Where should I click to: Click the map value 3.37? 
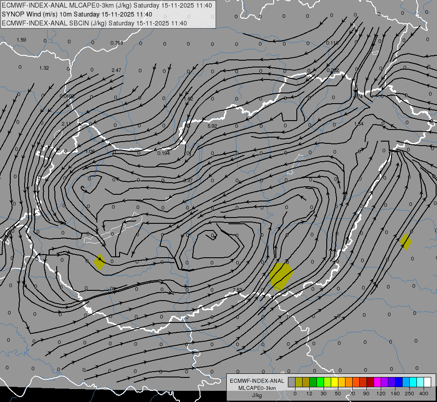click(188, 180)
